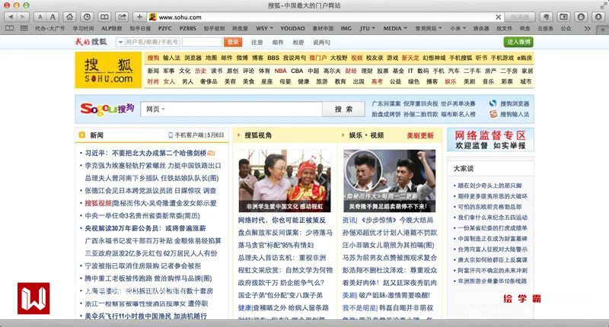
Task: Focus the password field beside username
Action: [x=202, y=42]
